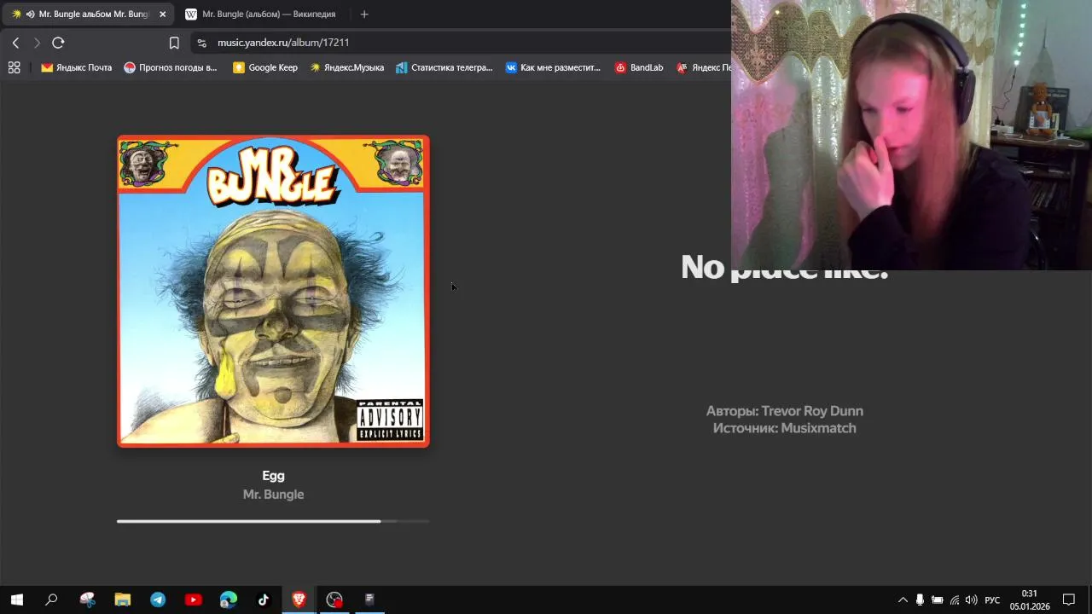The width and height of the screenshot is (1092, 614).
Task: Bookmark this page with bookmark icon
Action: (x=174, y=43)
